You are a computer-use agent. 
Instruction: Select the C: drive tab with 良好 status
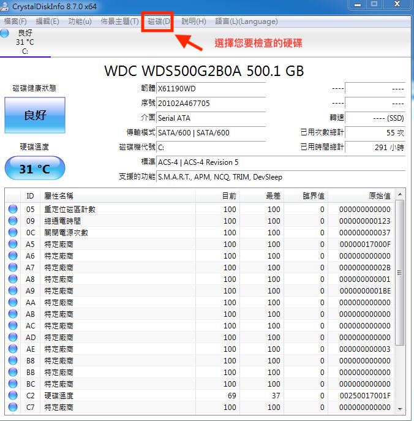tap(25, 42)
